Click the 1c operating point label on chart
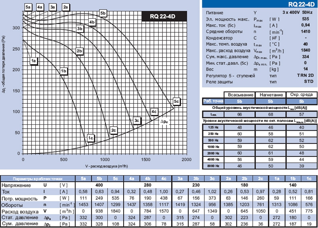The width and height of the screenshot is (318, 228). (91, 138)
